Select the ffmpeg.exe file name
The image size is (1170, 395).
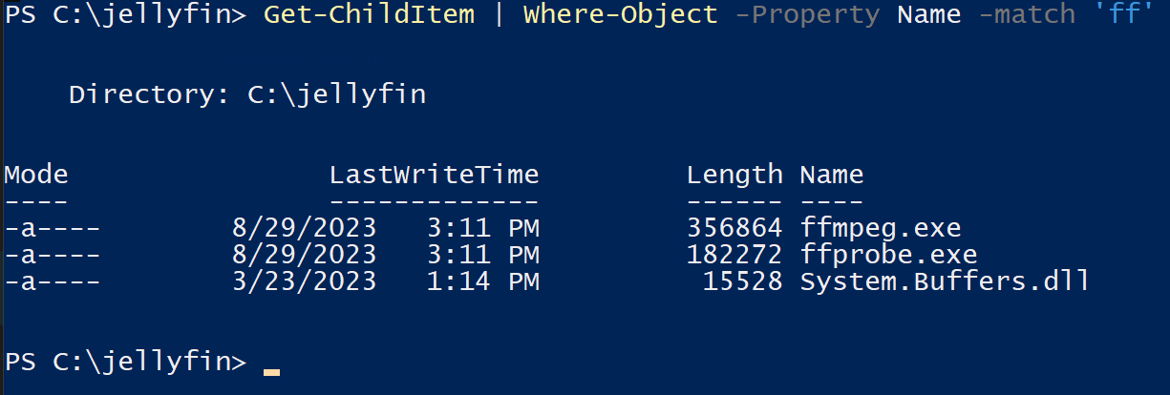point(880,229)
